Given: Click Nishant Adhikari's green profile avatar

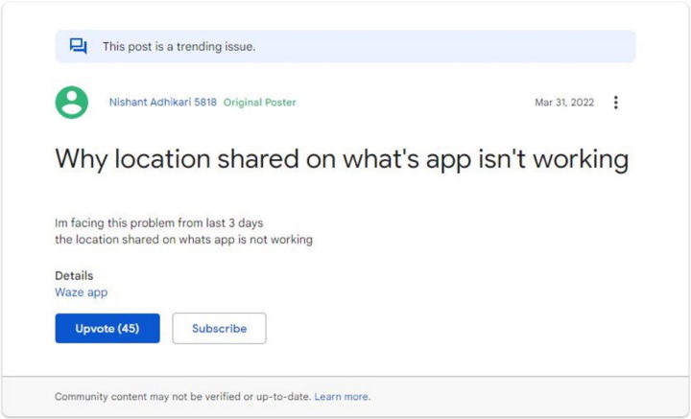Looking at the screenshot, I should click(71, 103).
